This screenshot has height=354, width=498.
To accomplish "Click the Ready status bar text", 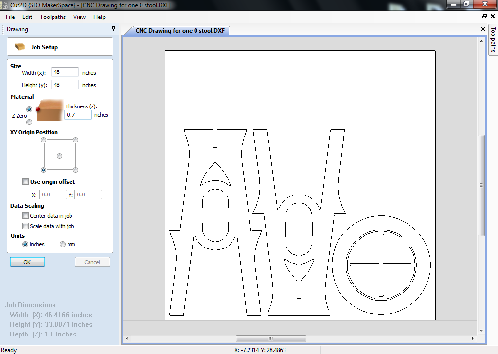I will click(9, 350).
